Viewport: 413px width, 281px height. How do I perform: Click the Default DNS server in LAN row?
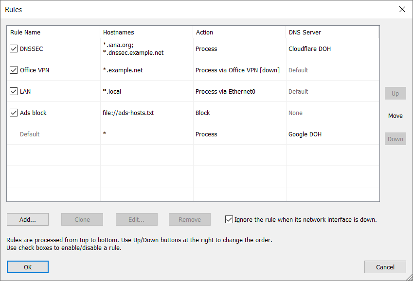tap(298, 91)
